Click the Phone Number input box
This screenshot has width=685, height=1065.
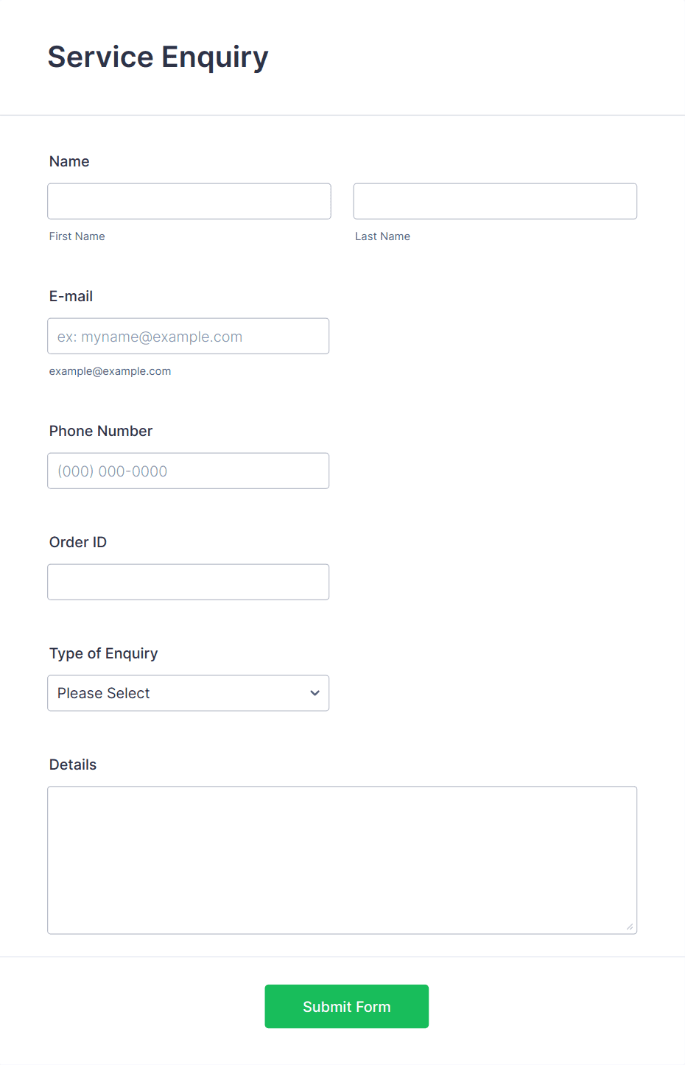[x=189, y=471]
